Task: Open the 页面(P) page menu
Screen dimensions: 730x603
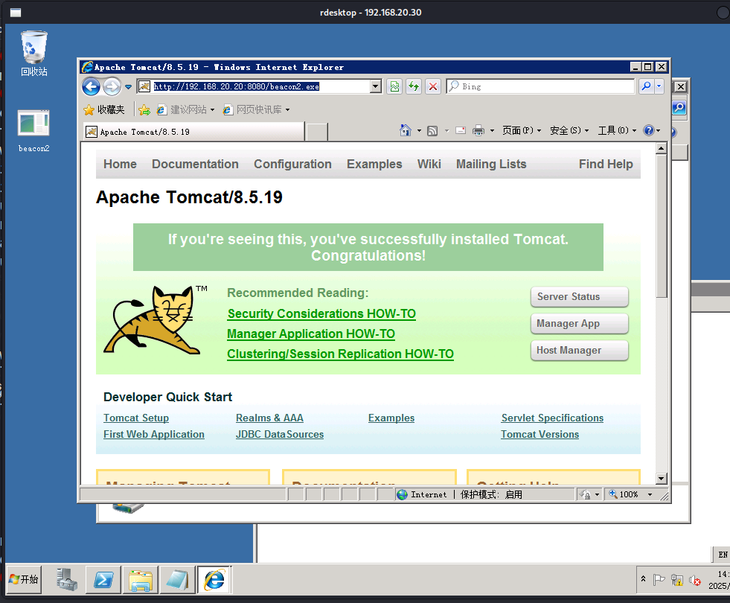Action: (522, 131)
